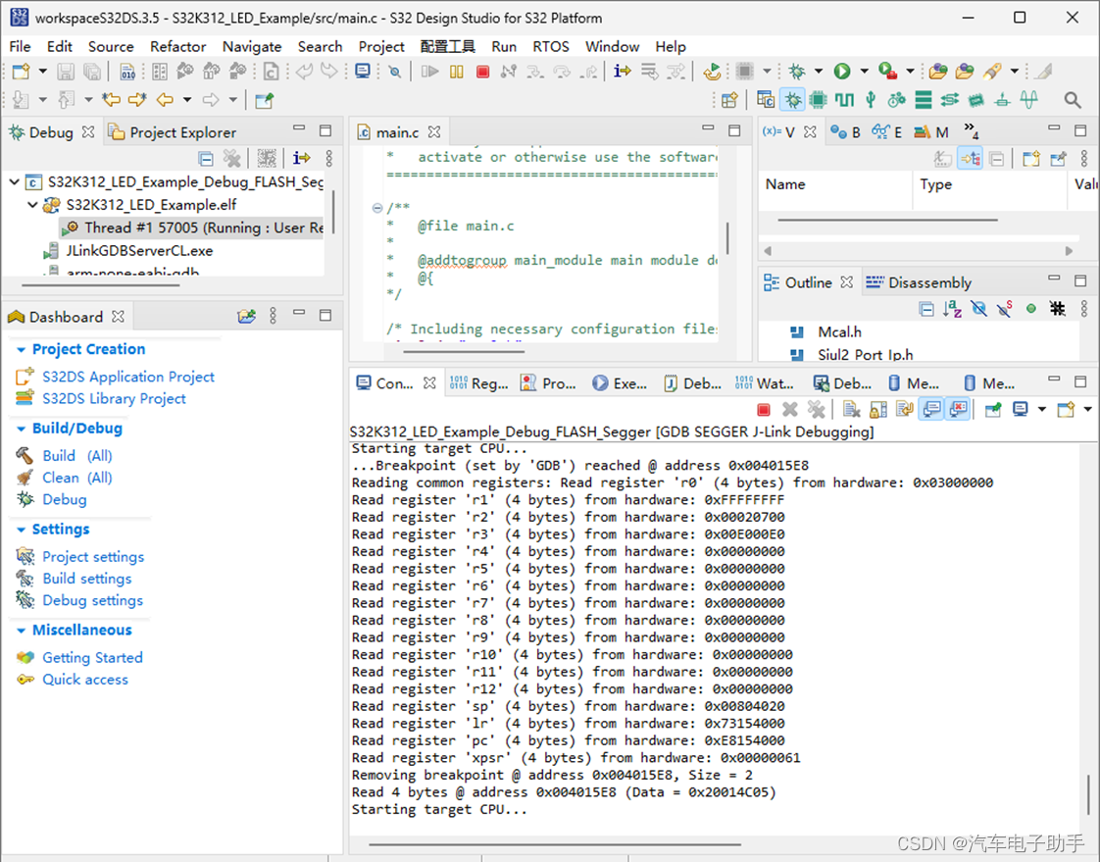Viewport: 1100px width, 862px height.
Task: Click the toolbar Search magnifier icon
Action: pyautogui.click(x=1072, y=100)
